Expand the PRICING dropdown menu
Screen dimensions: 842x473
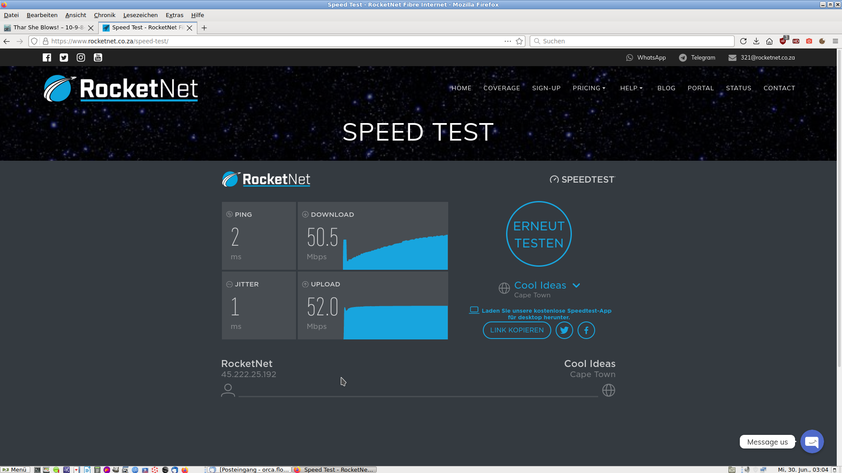click(x=589, y=88)
